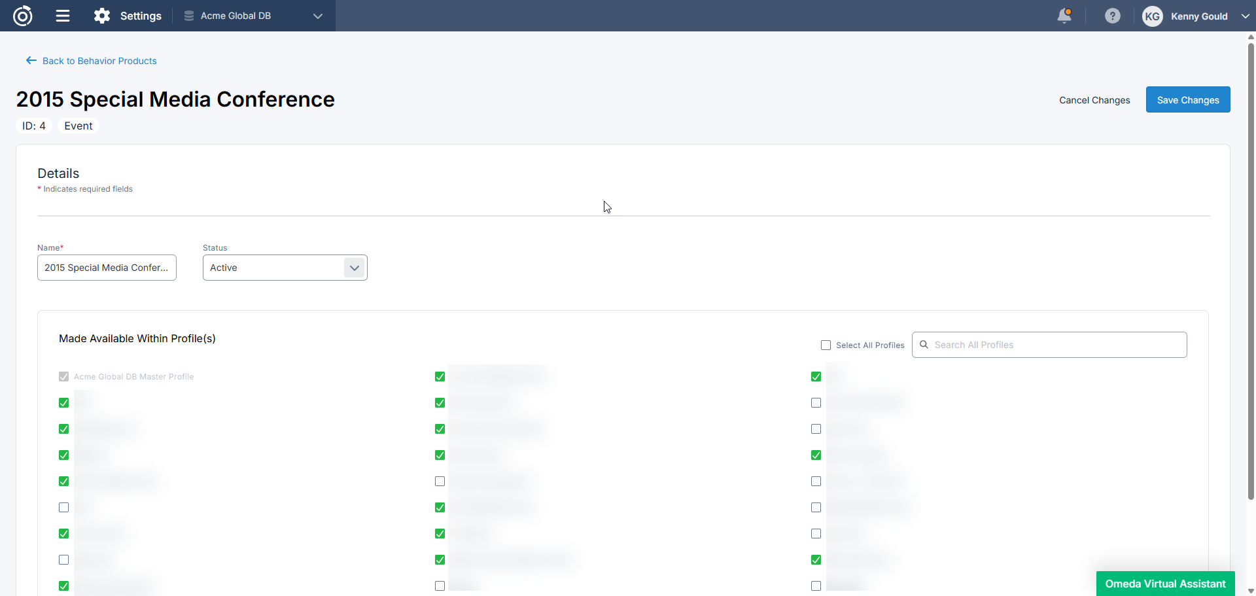
Task: Open the Status dropdown showing Active
Action: coord(354,268)
